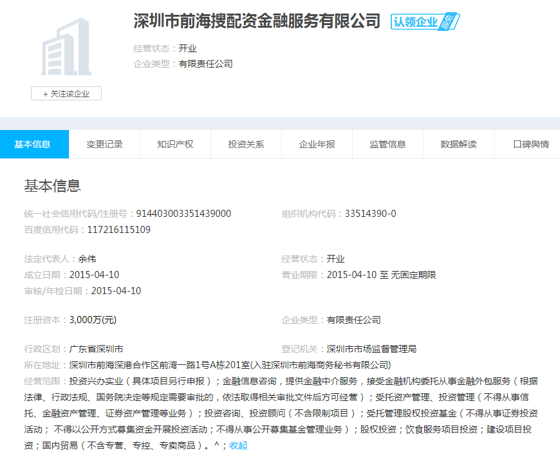Image resolution: width=560 pixels, height=466 pixels.
Task: Collapse business scope with 收起 link
Action: tap(238, 445)
